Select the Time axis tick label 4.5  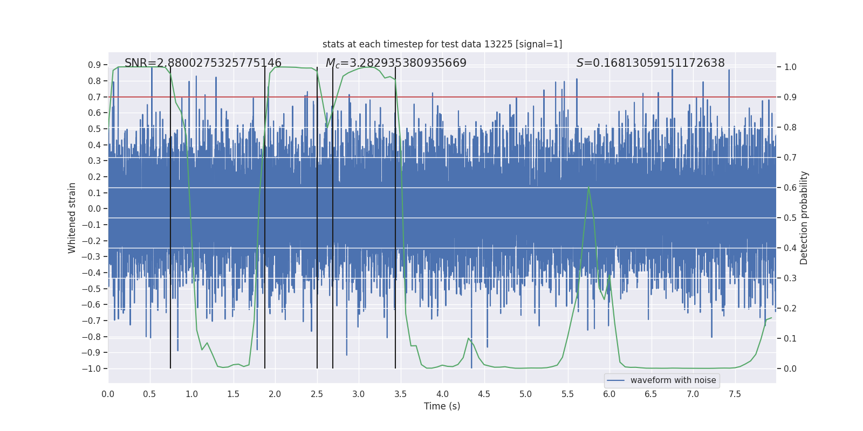tap(484, 394)
